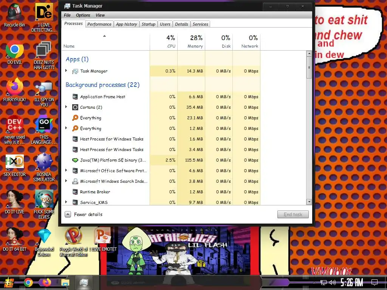Open the elf game desktop shortcut
Viewport: 387px width, 290px height.
point(44,205)
